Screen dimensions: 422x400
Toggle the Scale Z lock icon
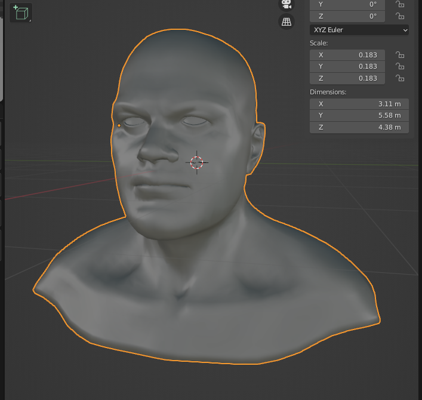[400, 78]
